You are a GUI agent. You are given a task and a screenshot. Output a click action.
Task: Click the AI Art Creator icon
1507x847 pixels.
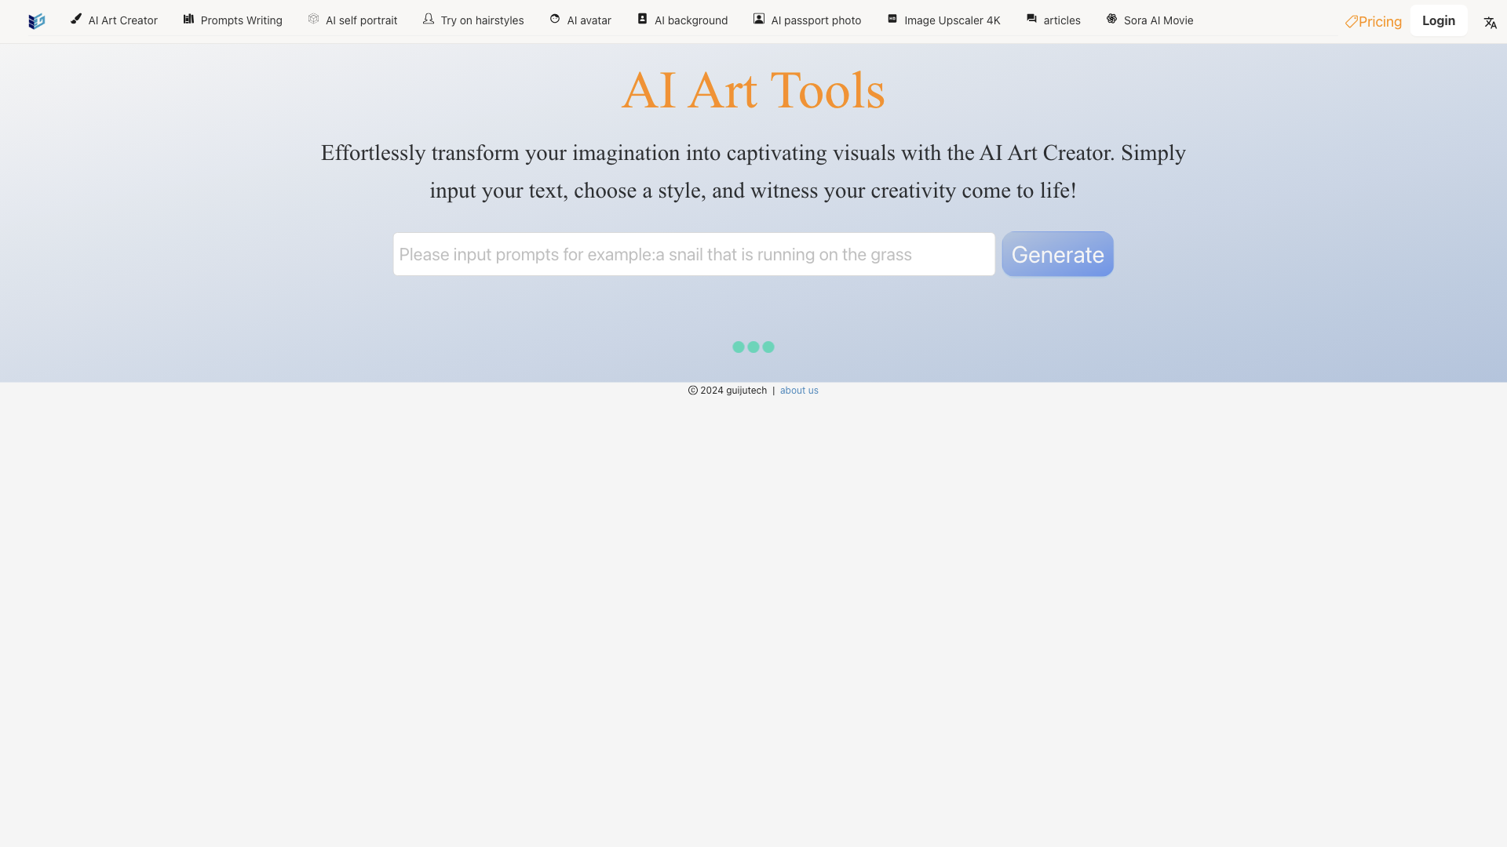75,19
